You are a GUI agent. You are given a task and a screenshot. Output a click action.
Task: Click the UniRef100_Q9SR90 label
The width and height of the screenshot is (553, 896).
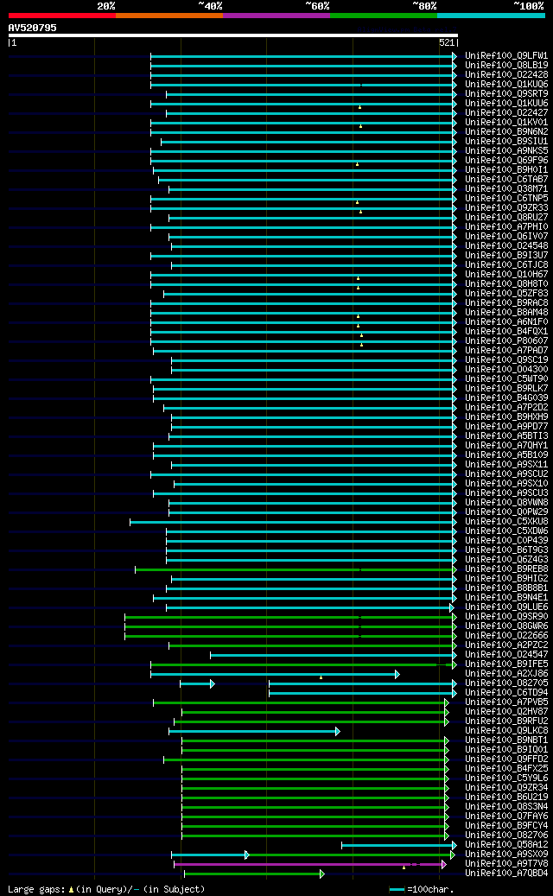506,617
